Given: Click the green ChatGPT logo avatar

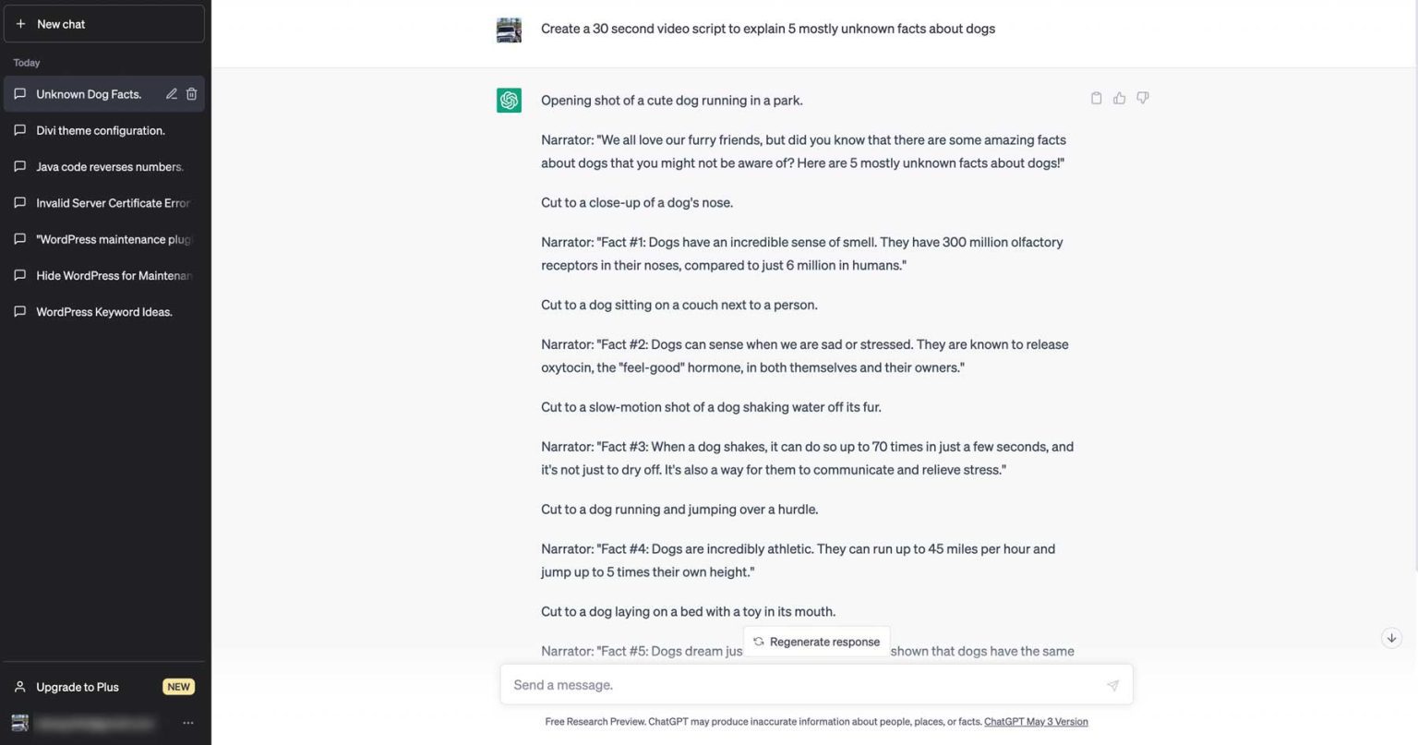Looking at the screenshot, I should point(509,100).
